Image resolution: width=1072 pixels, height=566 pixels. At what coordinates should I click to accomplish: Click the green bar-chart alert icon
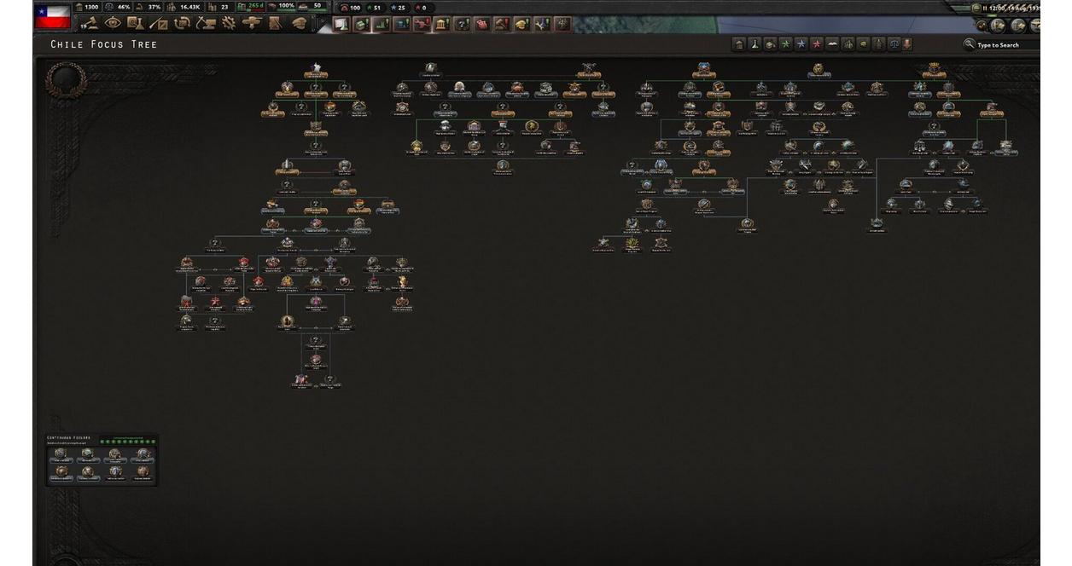pos(381,24)
